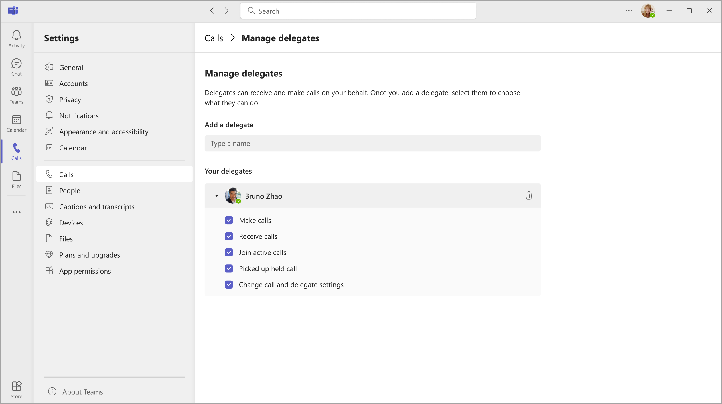The width and height of the screenshot is (722, 404).
Task: Click About Teams at bottom
Action: click(82, 392)
